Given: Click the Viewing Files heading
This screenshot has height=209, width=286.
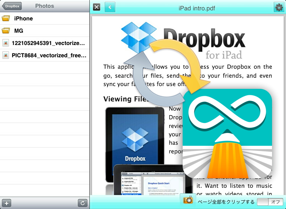Looking at the screenshot, I should pos(125,99).
